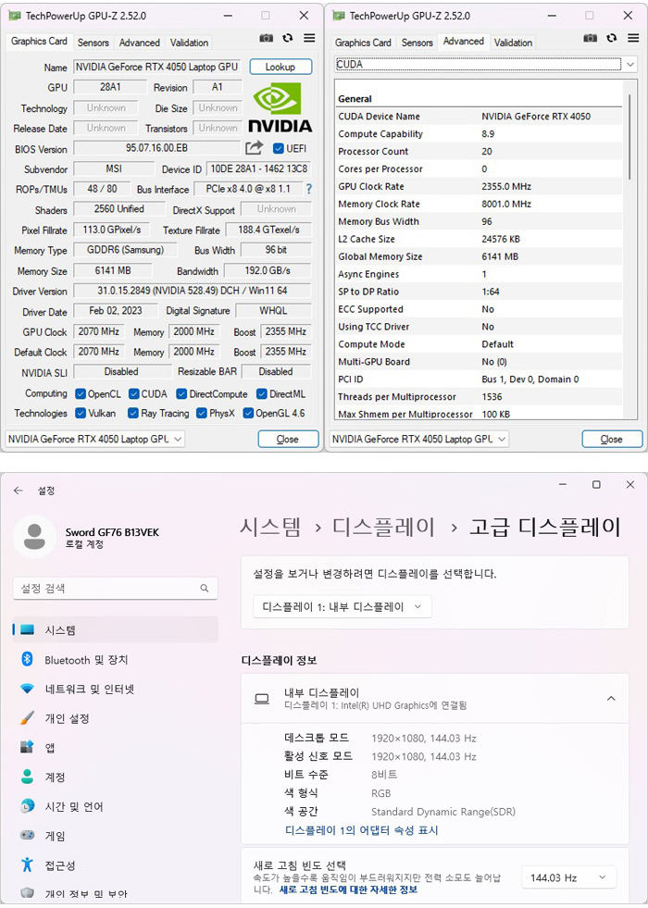648x908 pixels.
Task: Switch to Validation tab in right GPU-Z window
Action: point(513,43)
